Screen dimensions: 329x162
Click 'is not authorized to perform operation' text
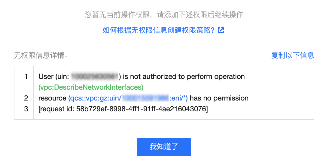pos(184,76)
